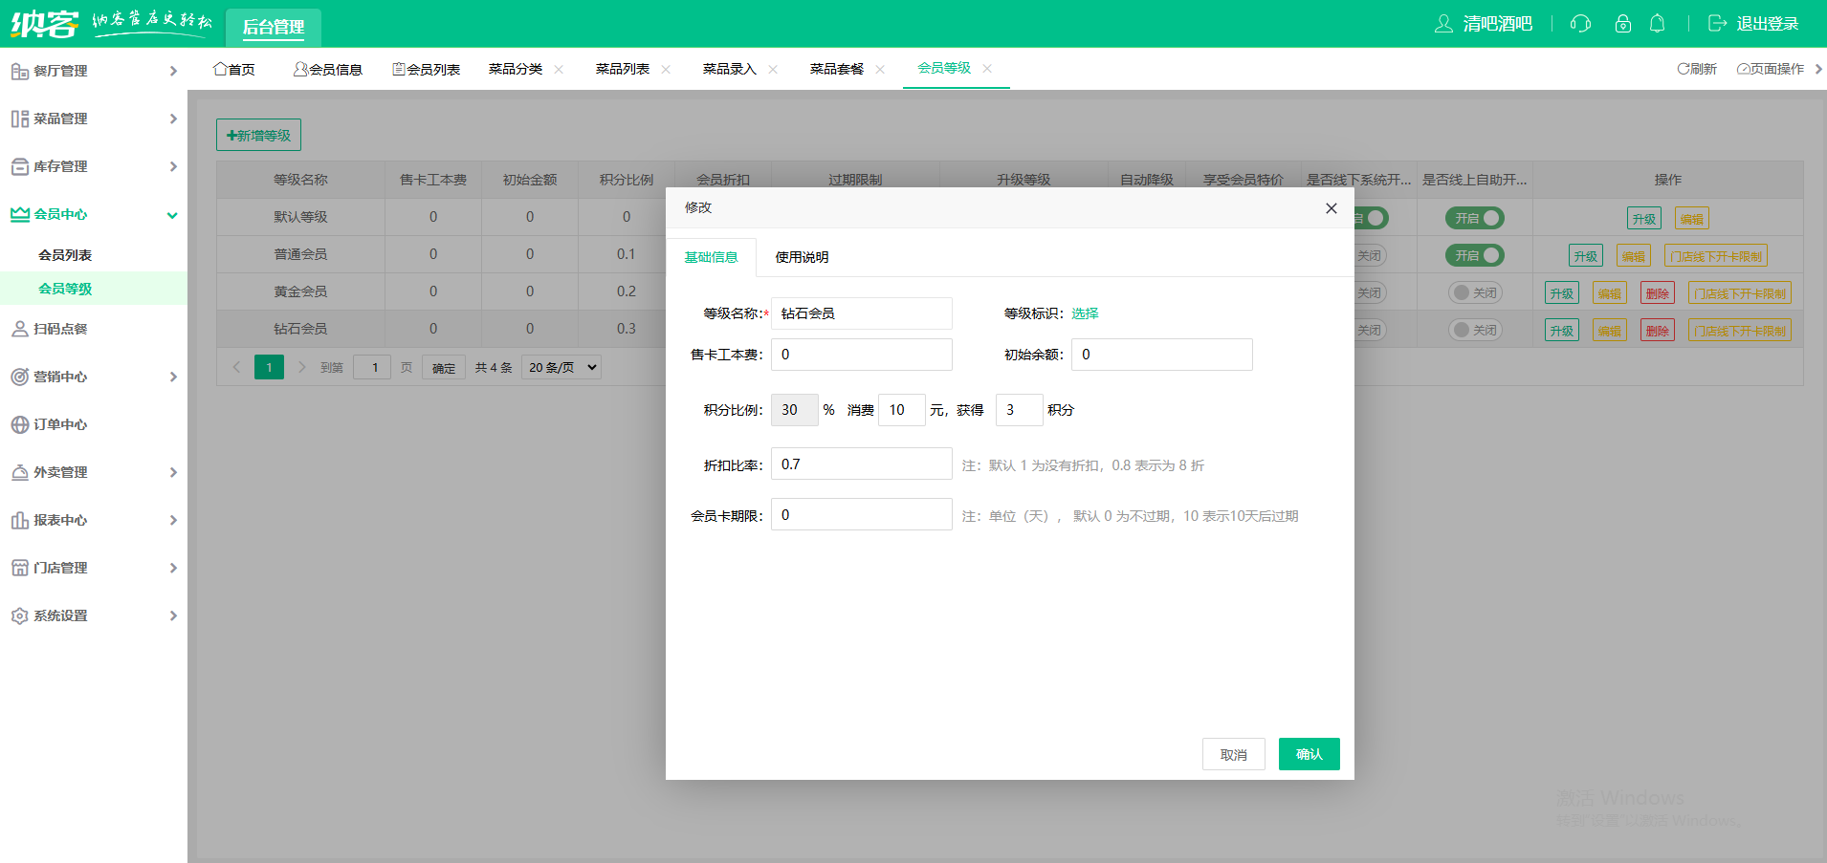Click the lock screen icon in header
Image resolution: width=1827 pixels, height=863 pixels.
(x=1623, y=24)
